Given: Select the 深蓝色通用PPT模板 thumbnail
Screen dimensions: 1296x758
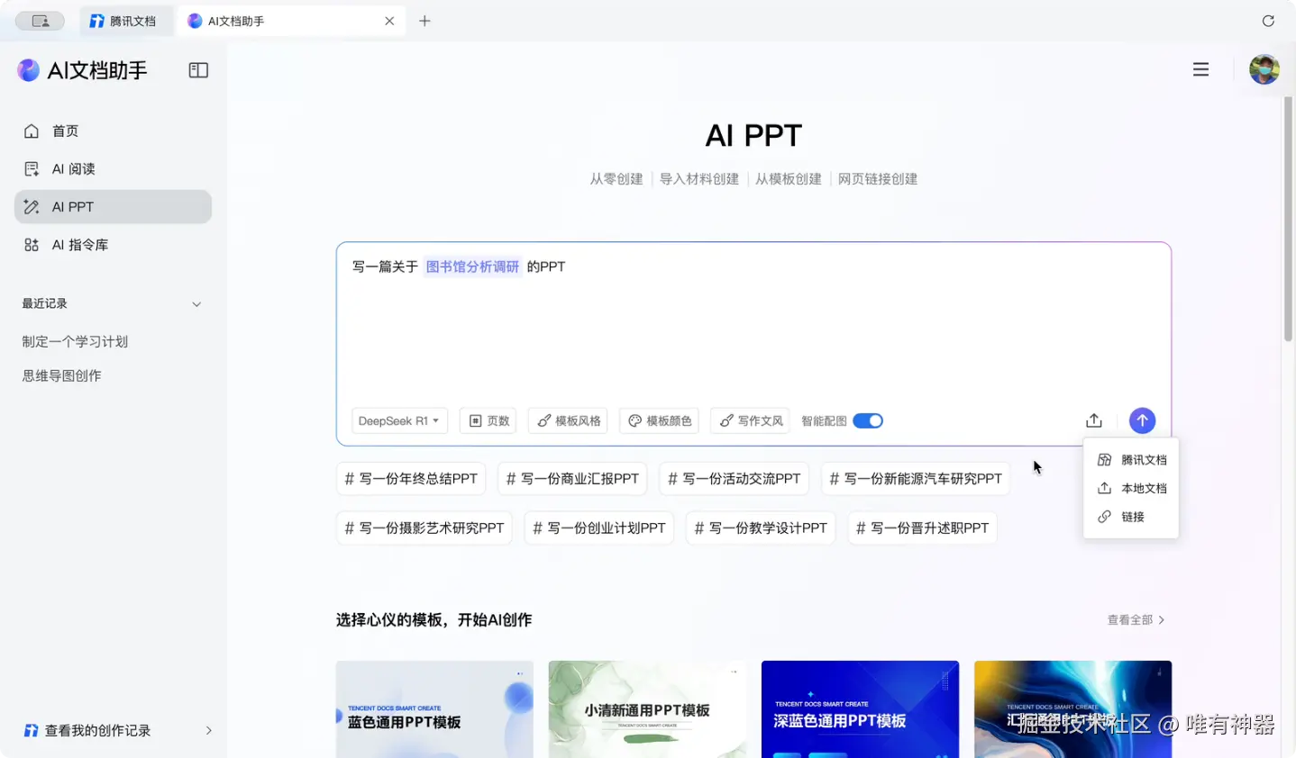Looking at the screenshot, I should pos(860,711).
